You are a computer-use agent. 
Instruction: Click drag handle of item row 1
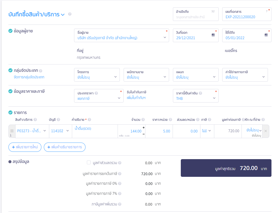point(12,131)
